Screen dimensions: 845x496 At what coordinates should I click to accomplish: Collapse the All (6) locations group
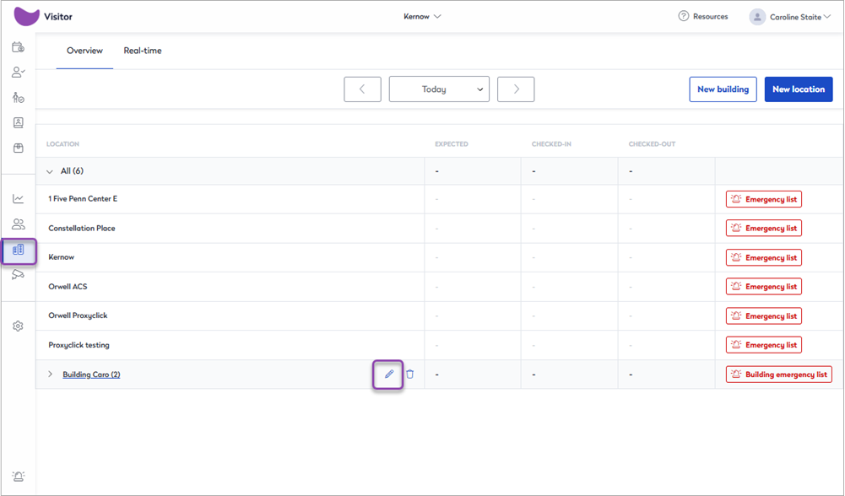[x=50, y=171]
